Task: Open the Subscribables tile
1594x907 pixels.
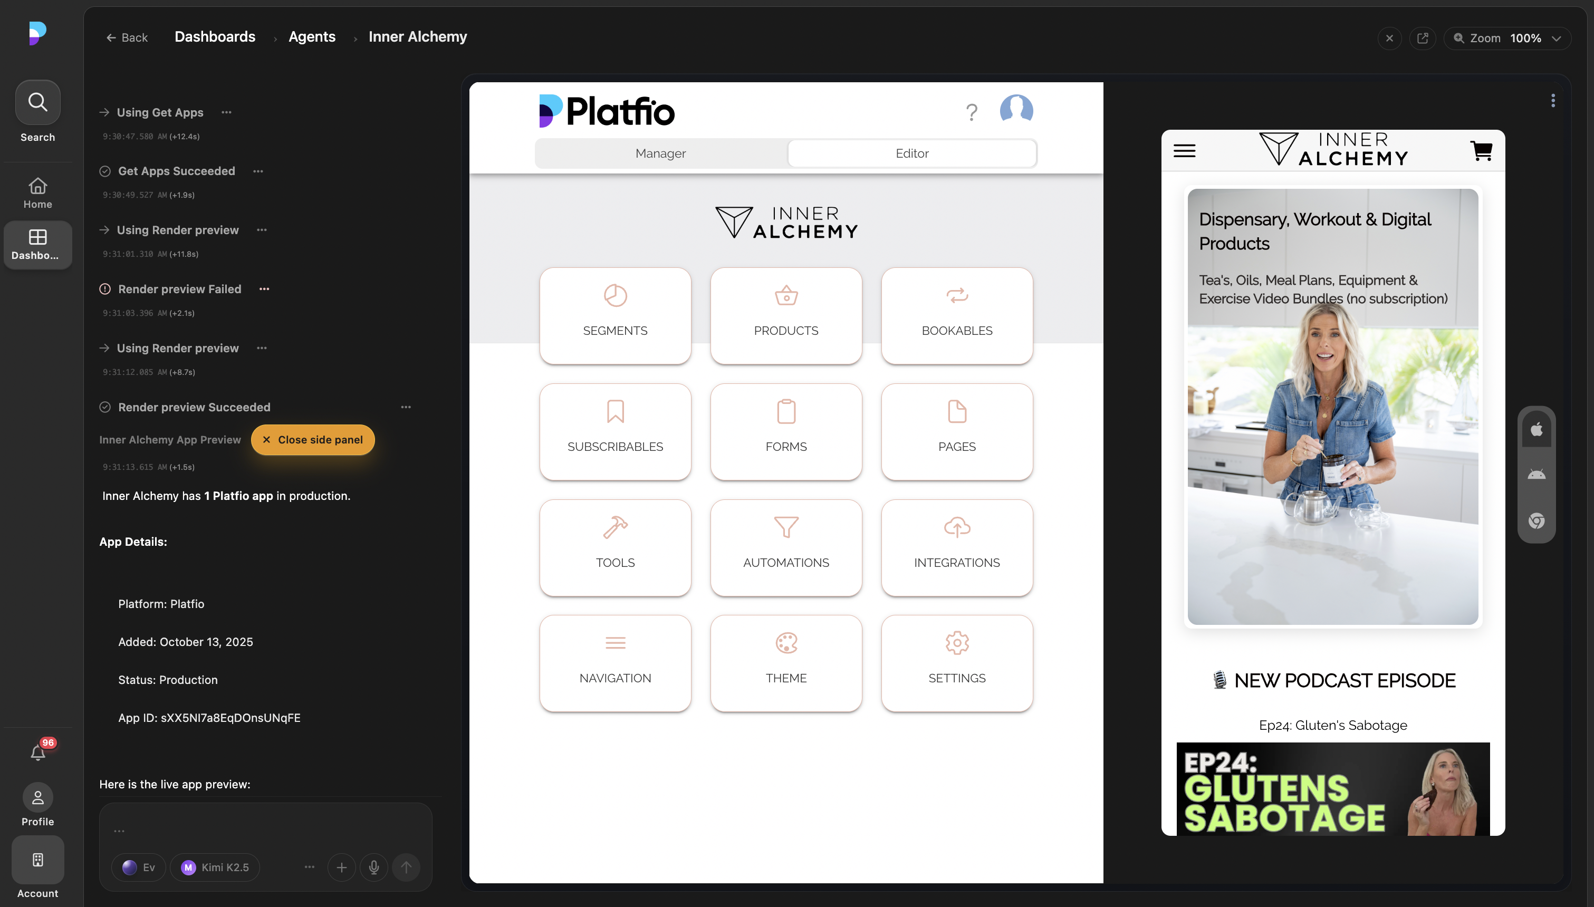Action: 615,431
